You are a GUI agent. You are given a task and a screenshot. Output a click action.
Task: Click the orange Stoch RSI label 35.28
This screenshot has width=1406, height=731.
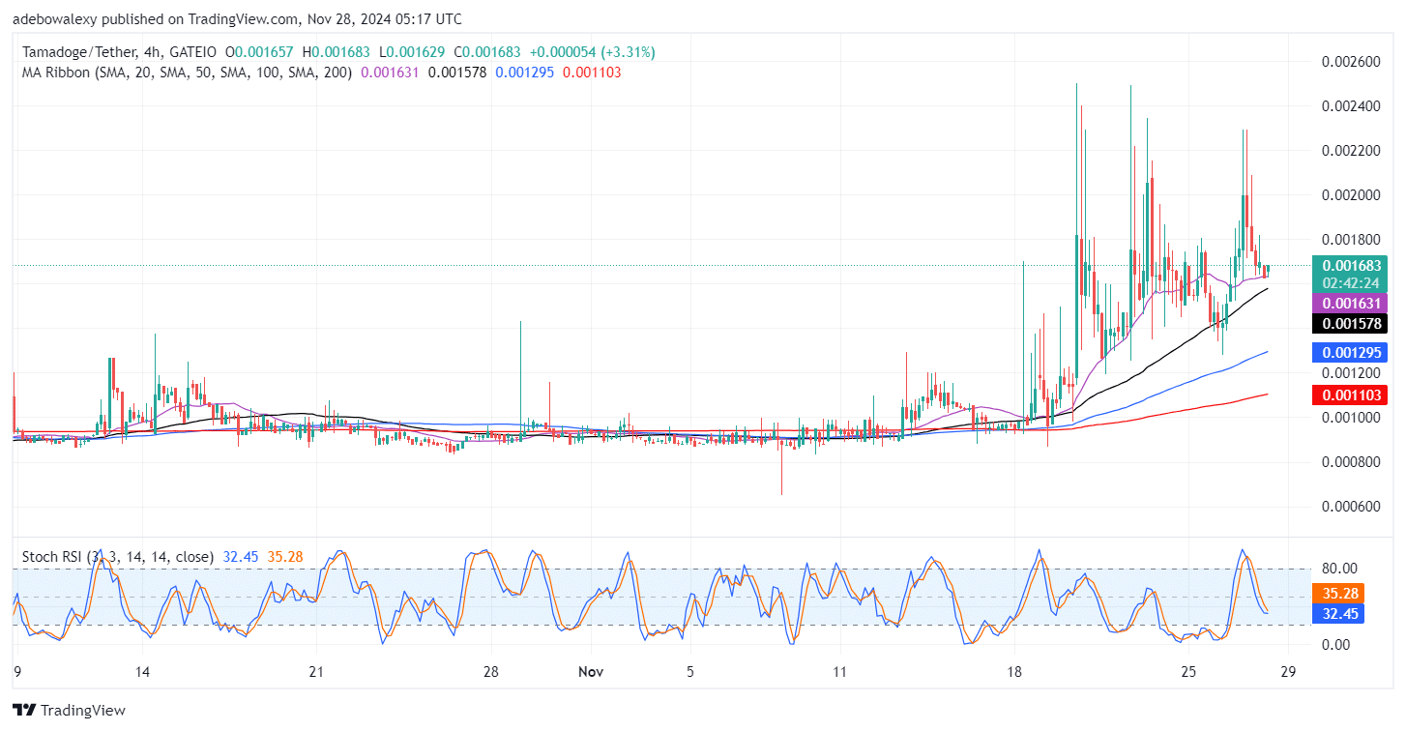(x=1336, y=594)
